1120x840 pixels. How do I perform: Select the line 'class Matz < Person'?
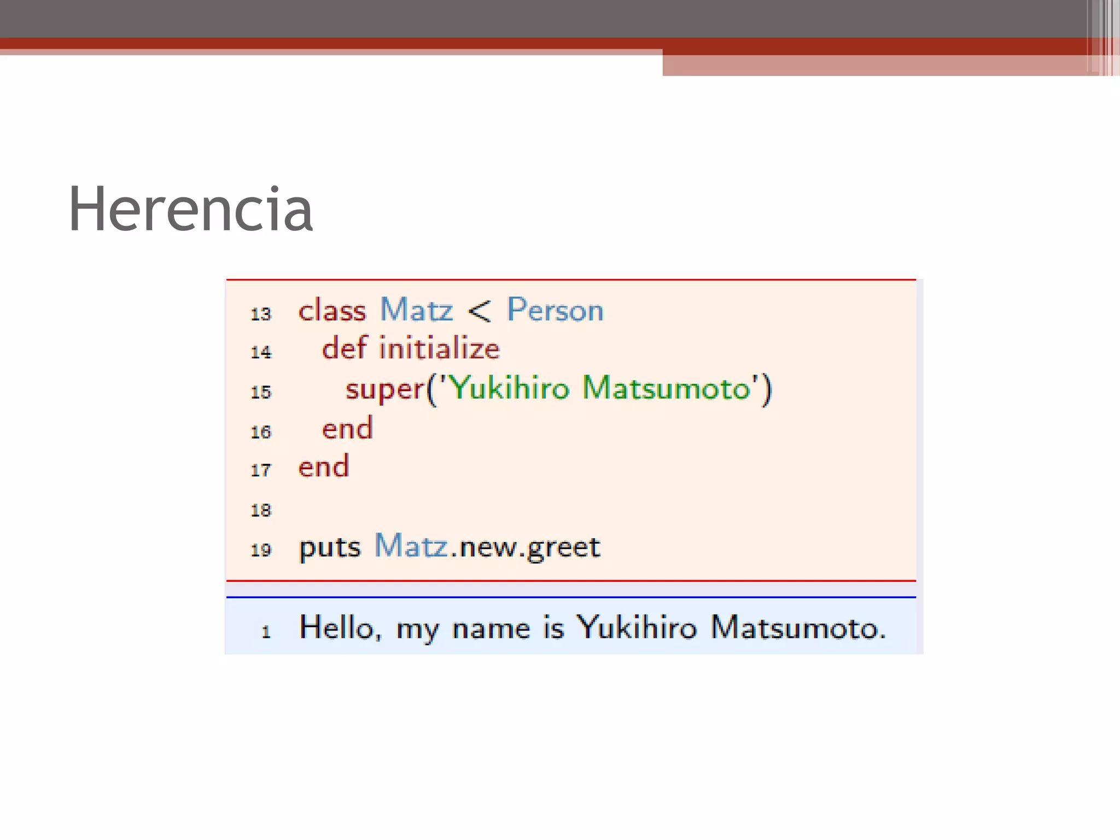(x=451, y=310)
